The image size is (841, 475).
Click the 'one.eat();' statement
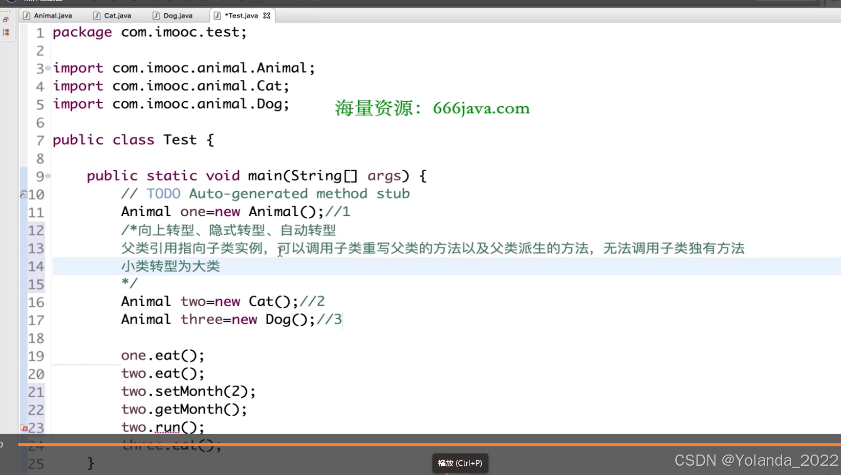coord(163,355)
